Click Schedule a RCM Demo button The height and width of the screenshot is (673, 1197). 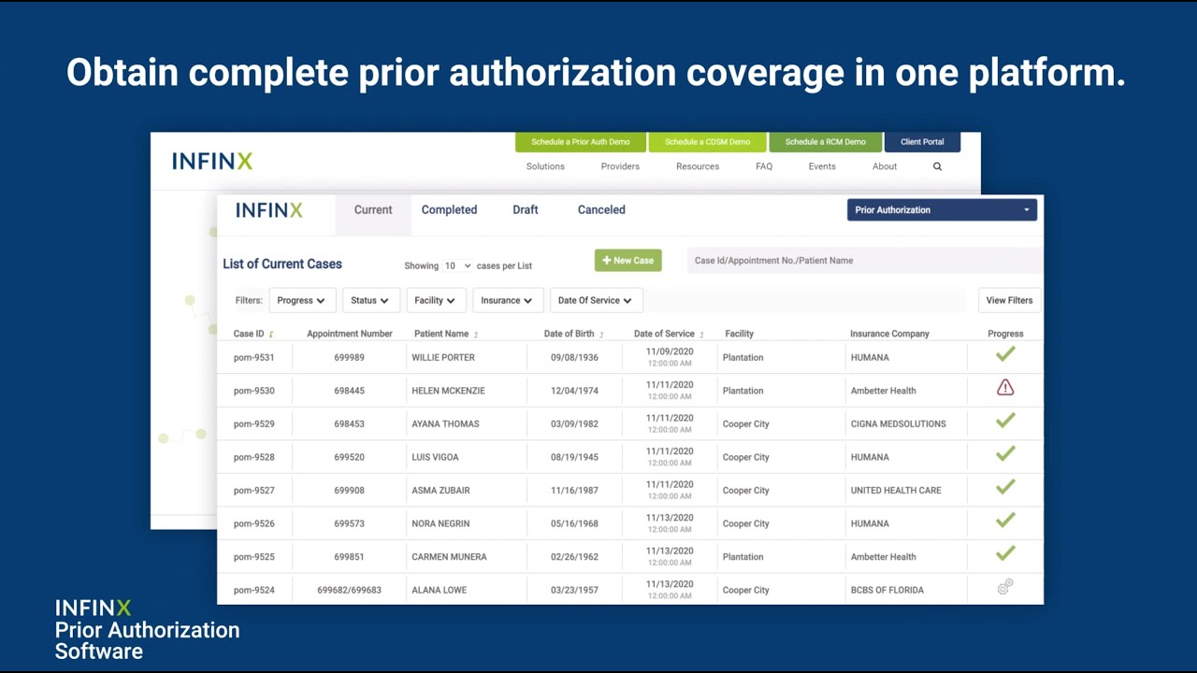(x=826, y=142)
